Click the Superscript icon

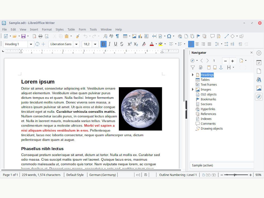[x=130, y=44]
